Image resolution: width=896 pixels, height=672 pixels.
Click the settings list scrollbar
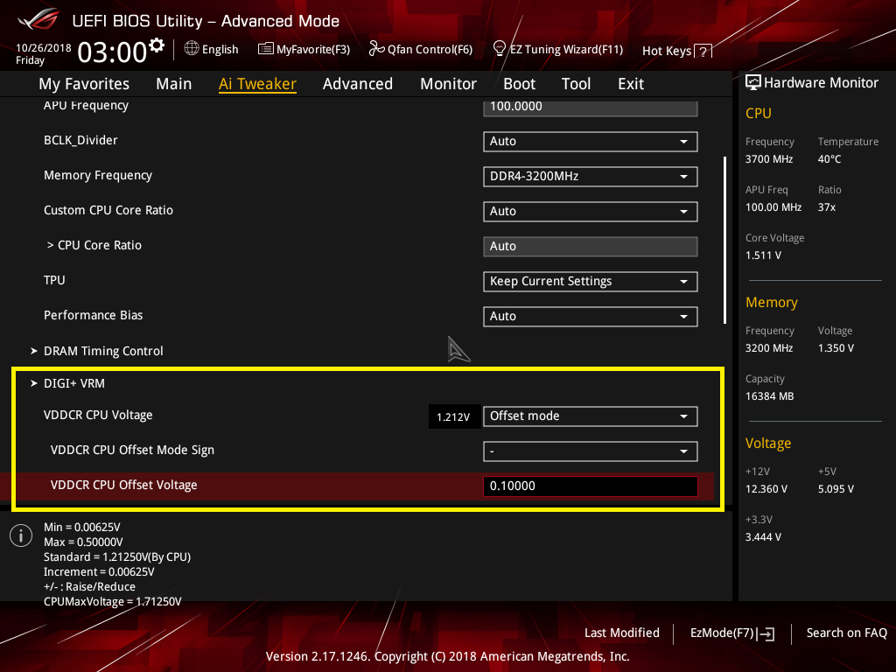[724, 240]
